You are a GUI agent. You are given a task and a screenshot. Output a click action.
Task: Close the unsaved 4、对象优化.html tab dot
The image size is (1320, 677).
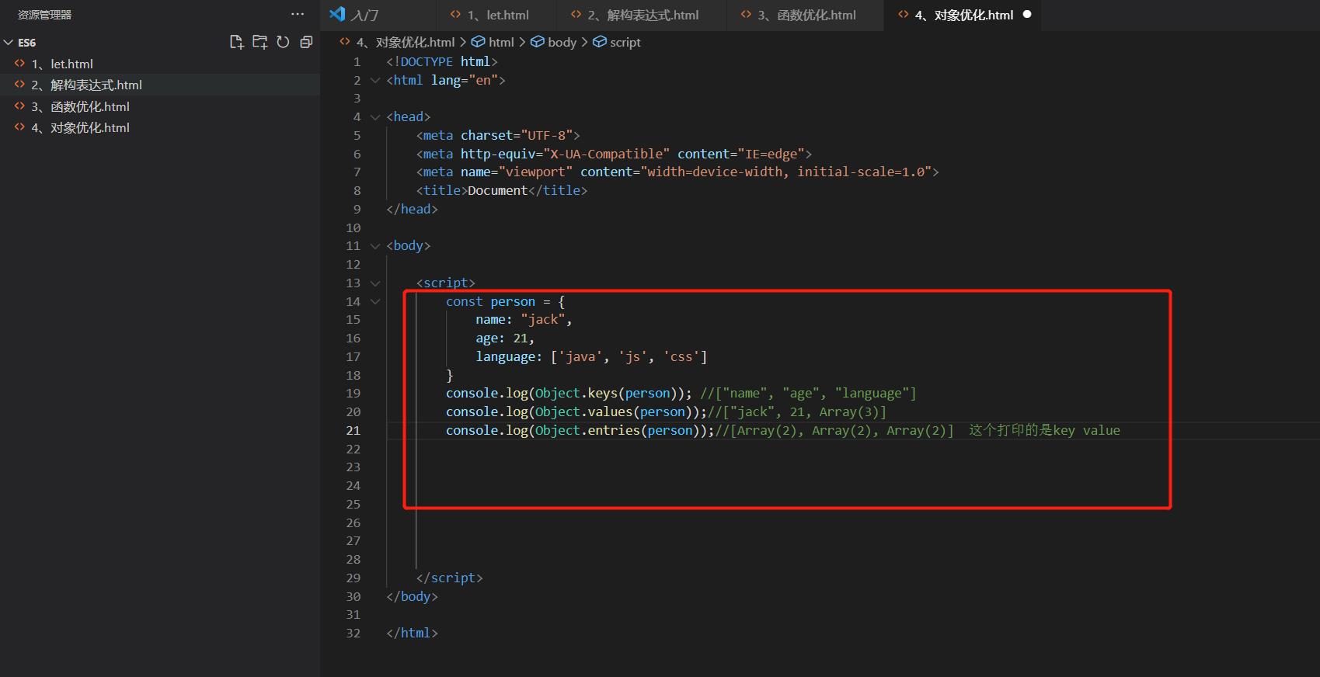click(1027, 15)
